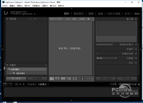Viewport: 143px width, 103px height.
Task: Select the painter spray can tool
Action: coord(82,78)
